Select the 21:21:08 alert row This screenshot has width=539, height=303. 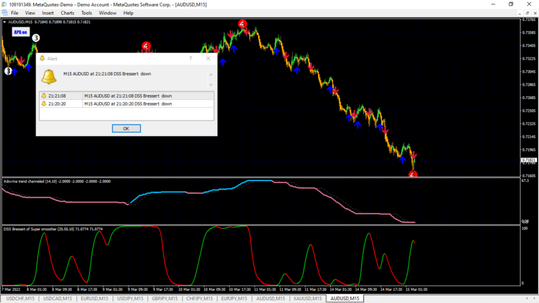tap(127, 96)
